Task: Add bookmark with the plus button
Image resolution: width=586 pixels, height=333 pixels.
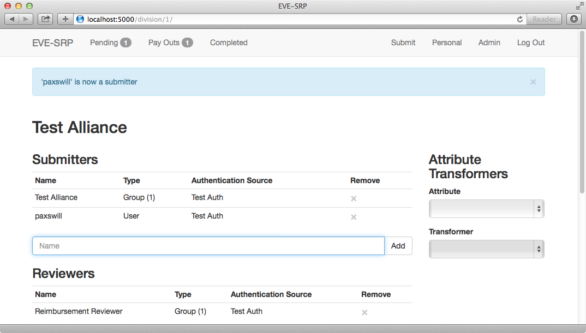Action: coord(65,19)
